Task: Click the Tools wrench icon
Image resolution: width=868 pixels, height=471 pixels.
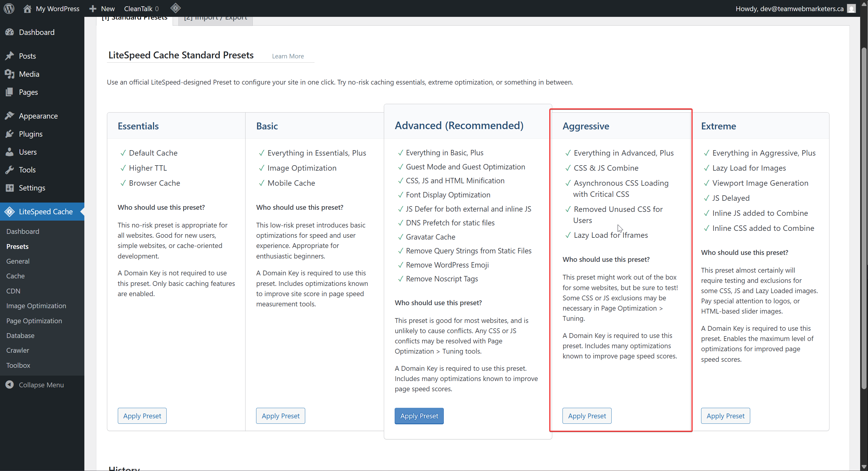Action: pos(10,170)
